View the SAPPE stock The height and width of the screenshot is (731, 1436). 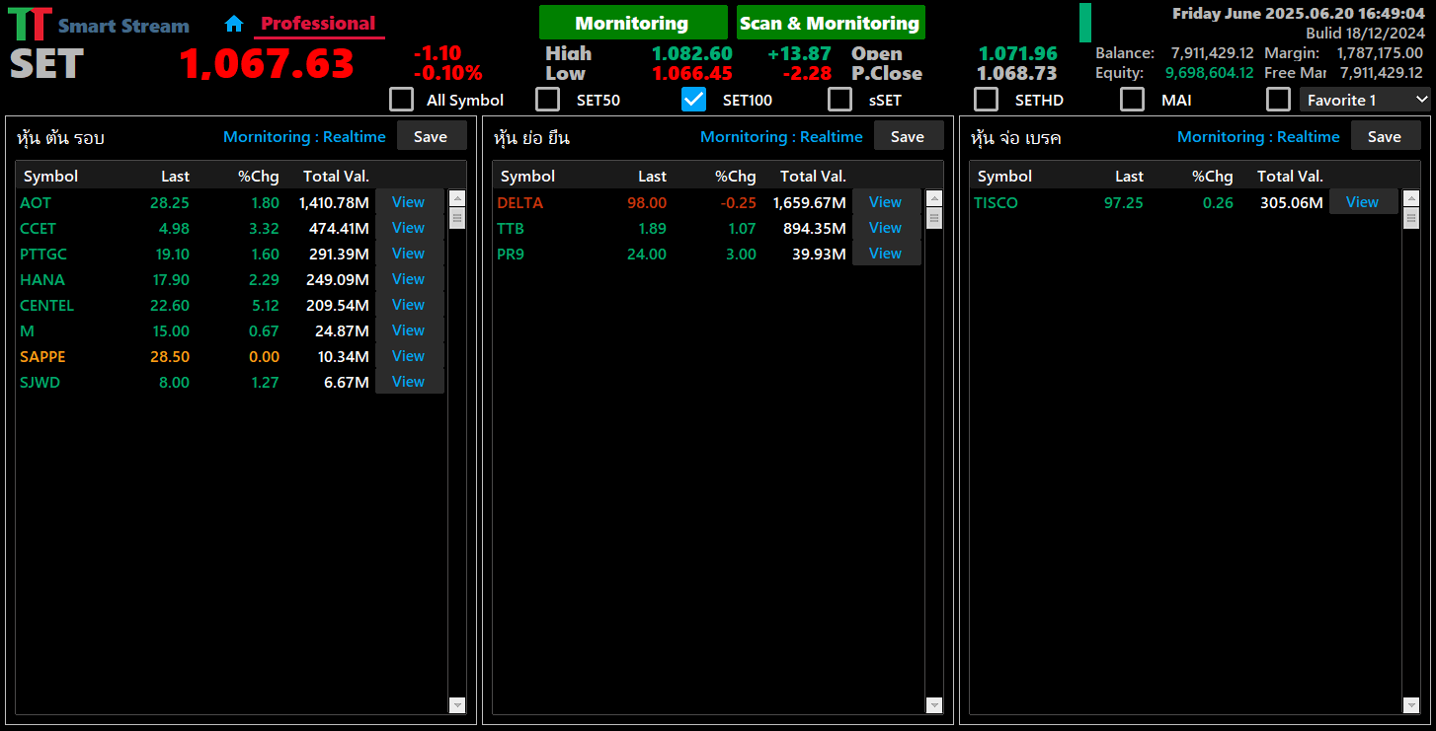click(409, 356)
